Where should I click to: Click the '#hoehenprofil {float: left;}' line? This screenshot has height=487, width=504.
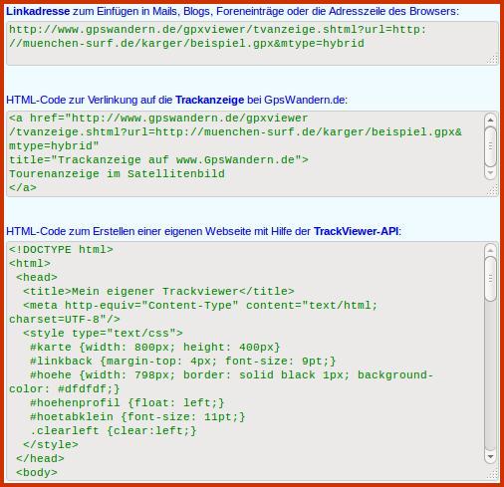[127, 403]
